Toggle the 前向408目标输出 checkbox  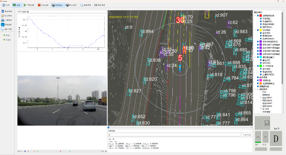coord(258,41)
